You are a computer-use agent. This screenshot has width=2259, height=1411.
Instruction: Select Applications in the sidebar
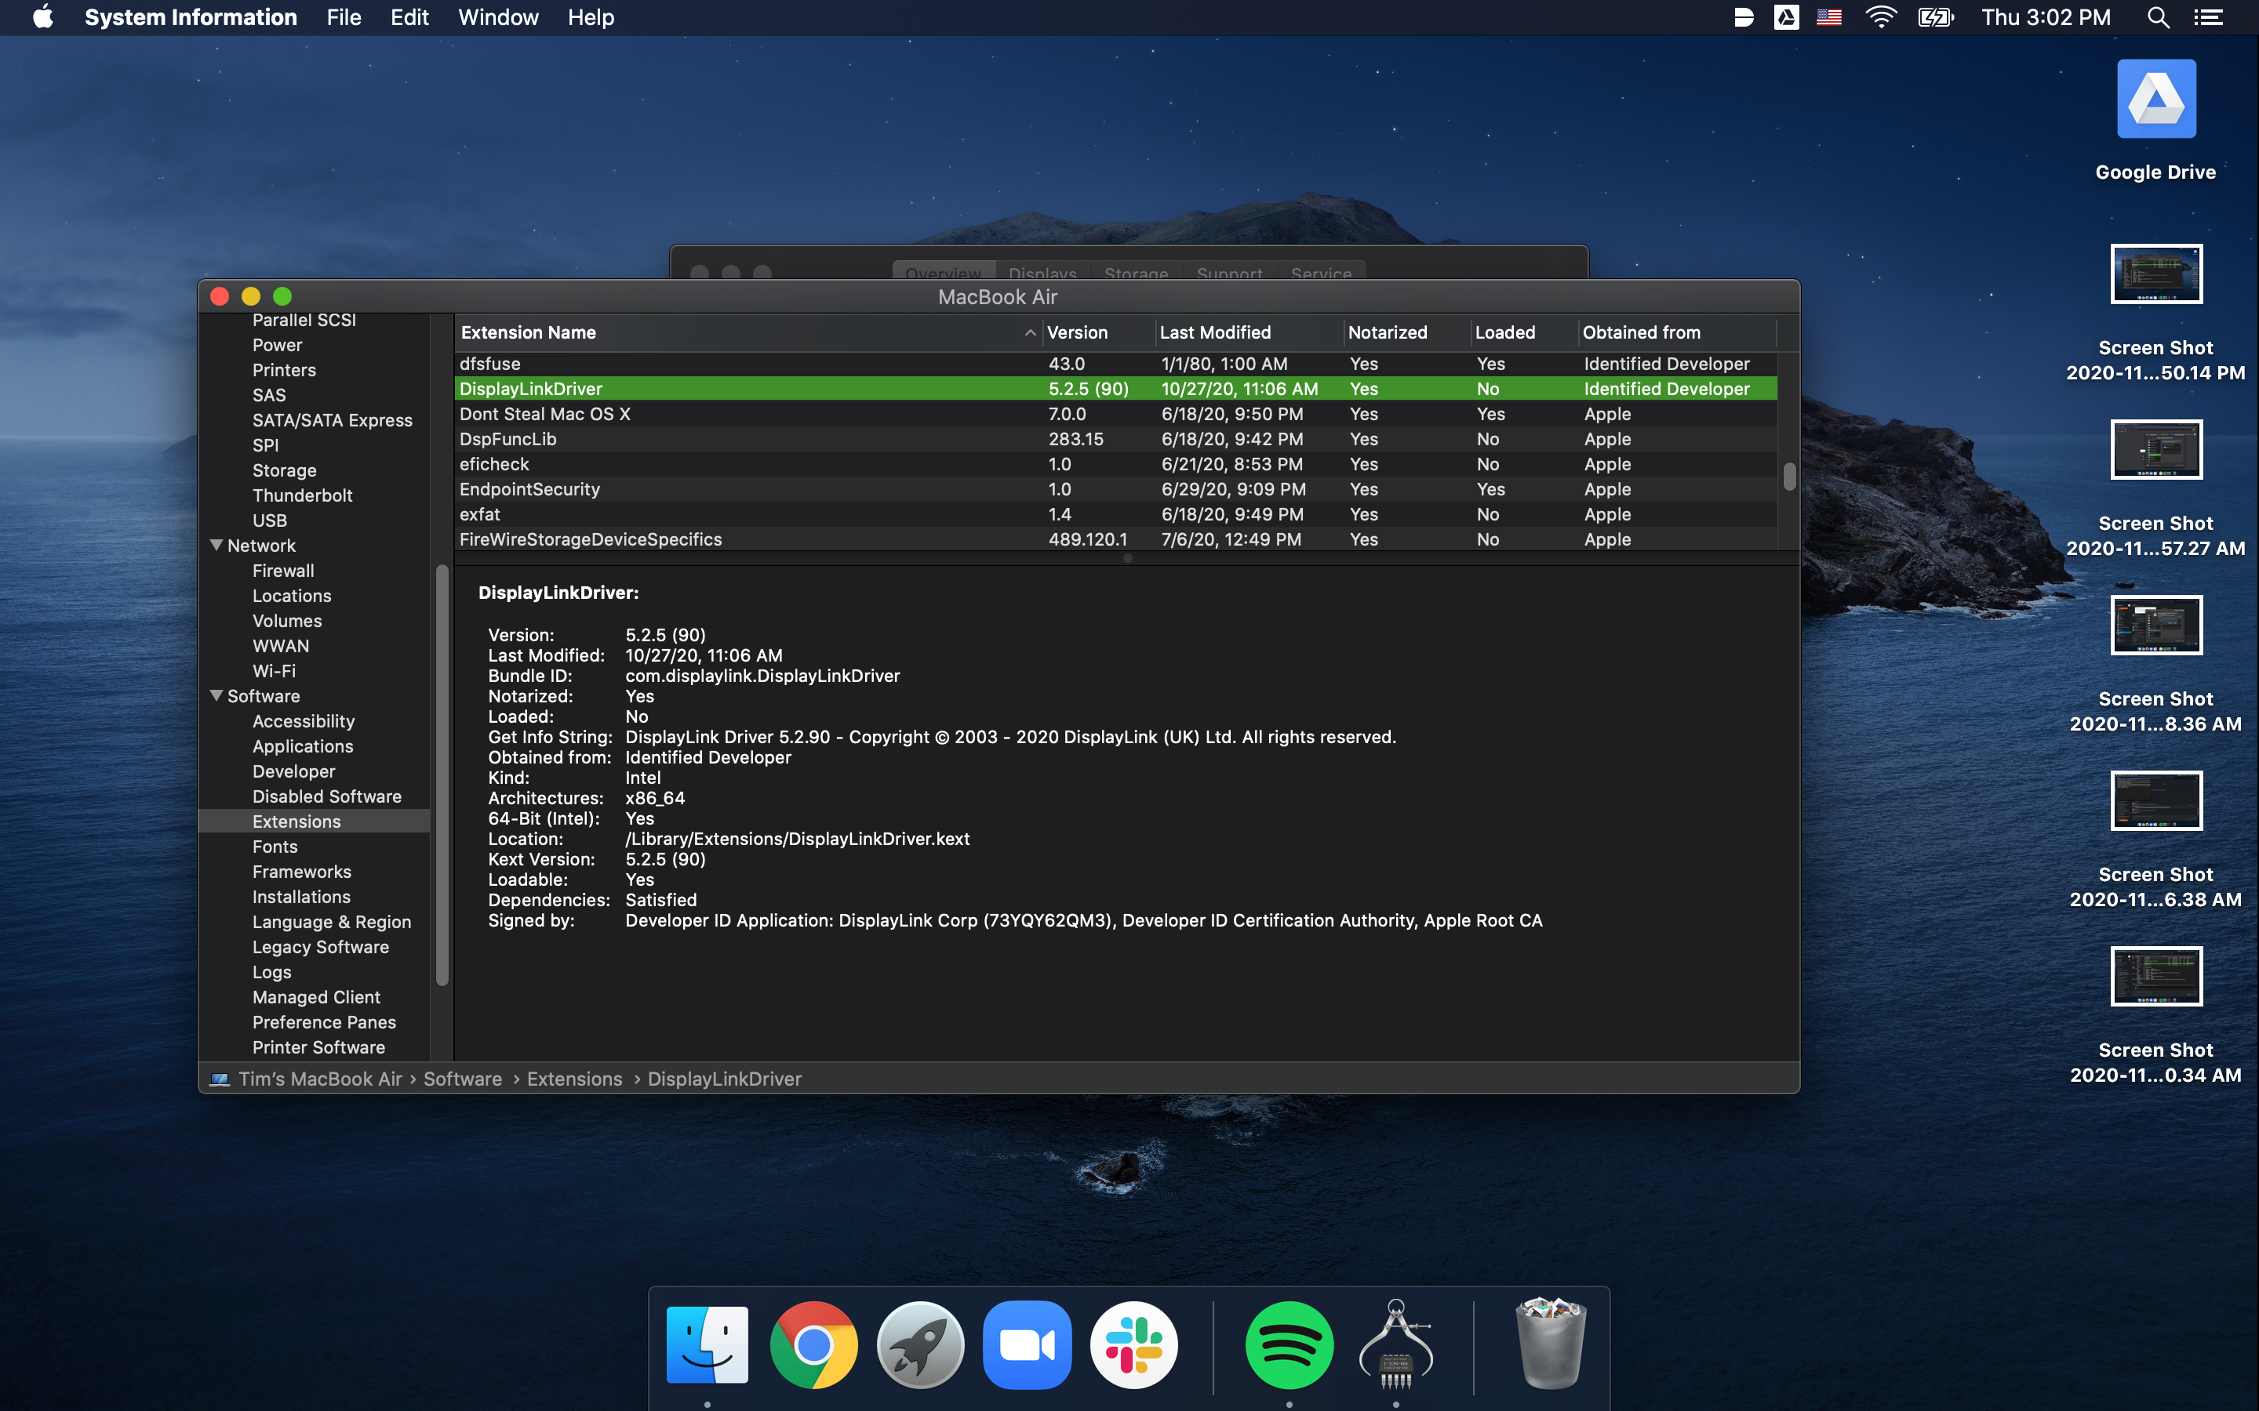click(303, 745)
